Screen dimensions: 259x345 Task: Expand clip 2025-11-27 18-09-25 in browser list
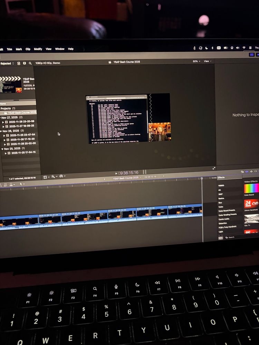click(x=3, y=127)
